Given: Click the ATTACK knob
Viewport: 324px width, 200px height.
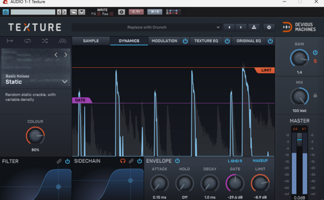Looking at the screenshot, I should (159, 183).
